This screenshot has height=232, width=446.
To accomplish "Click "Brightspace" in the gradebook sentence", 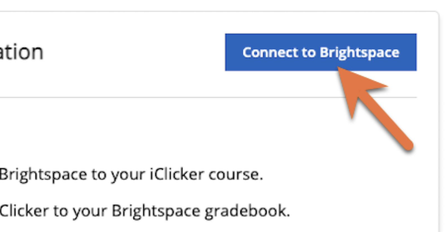I will tap(156, 211).
